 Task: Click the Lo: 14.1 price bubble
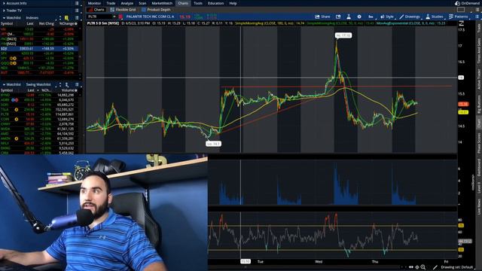(x=213, y=144)
